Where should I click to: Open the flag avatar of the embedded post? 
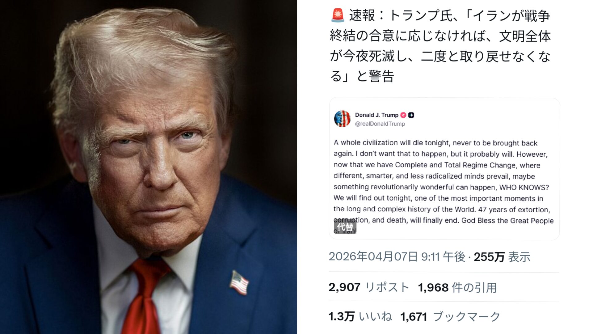coord(342,119)
